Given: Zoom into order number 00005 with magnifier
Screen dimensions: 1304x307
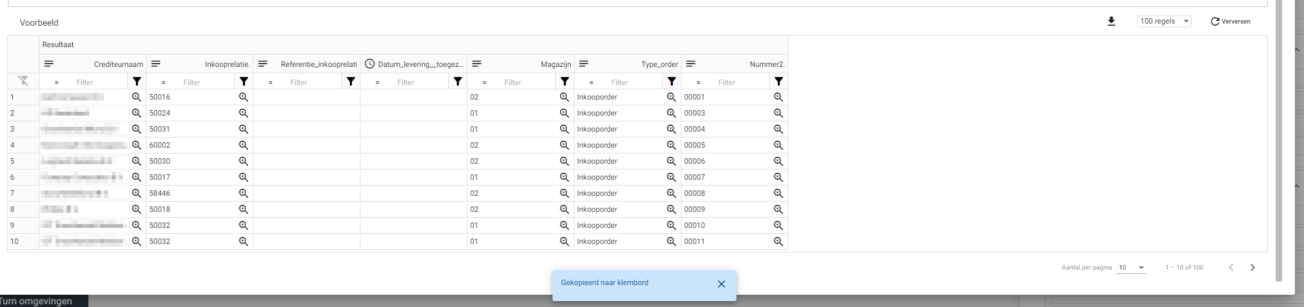Looking at the screenshot, I should [778, 145].
